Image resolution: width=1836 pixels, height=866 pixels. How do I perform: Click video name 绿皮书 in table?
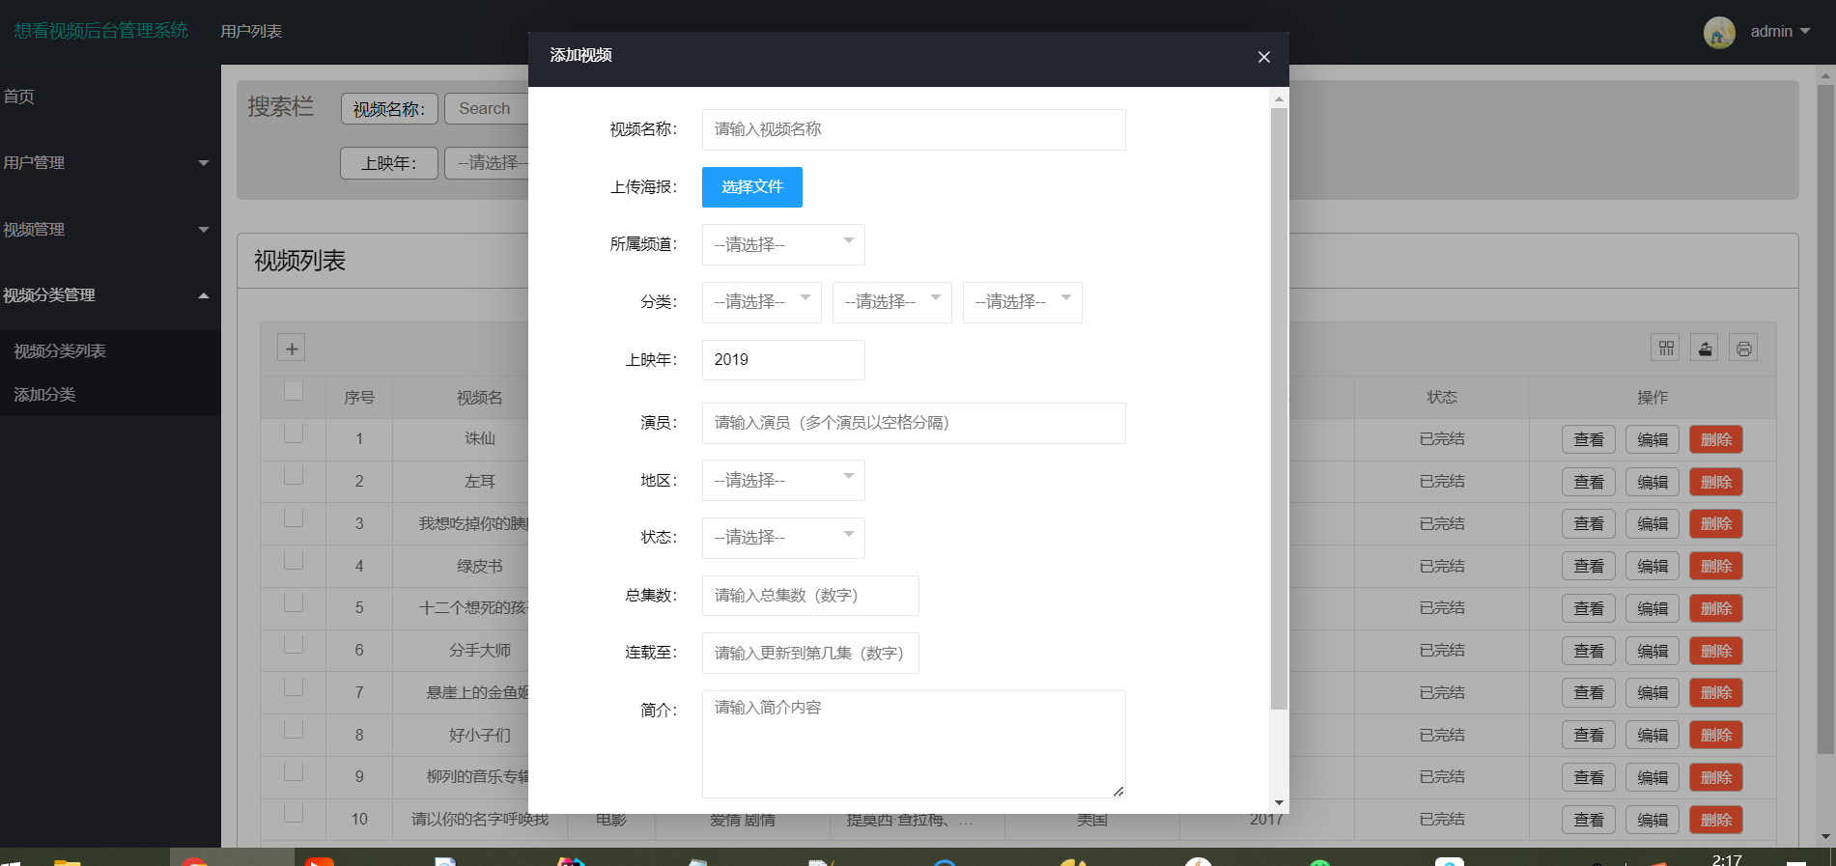pyautogui.click(x=479, y=567)
